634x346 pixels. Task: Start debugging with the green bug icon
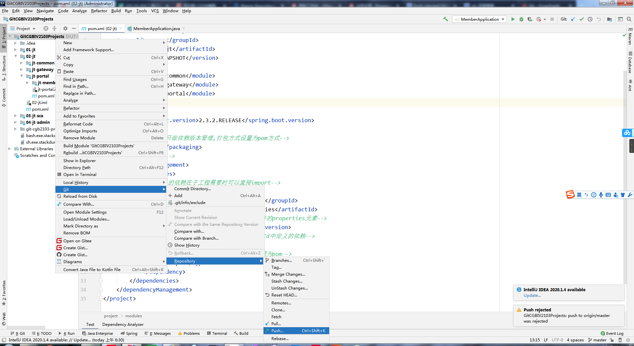(x=521, y=19)
